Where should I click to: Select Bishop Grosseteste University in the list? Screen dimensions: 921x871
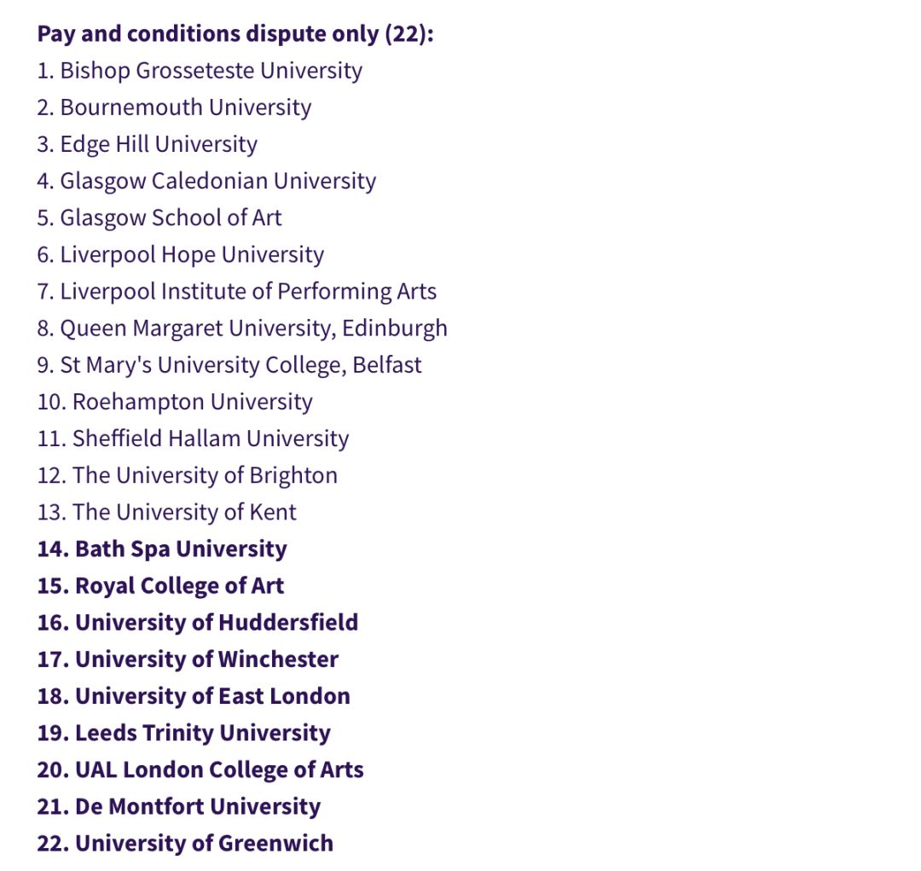coord(211,71)
